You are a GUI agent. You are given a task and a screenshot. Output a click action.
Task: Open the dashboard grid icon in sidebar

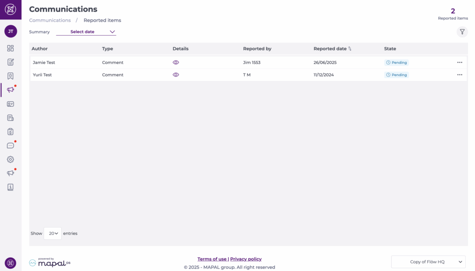[10, 48]
